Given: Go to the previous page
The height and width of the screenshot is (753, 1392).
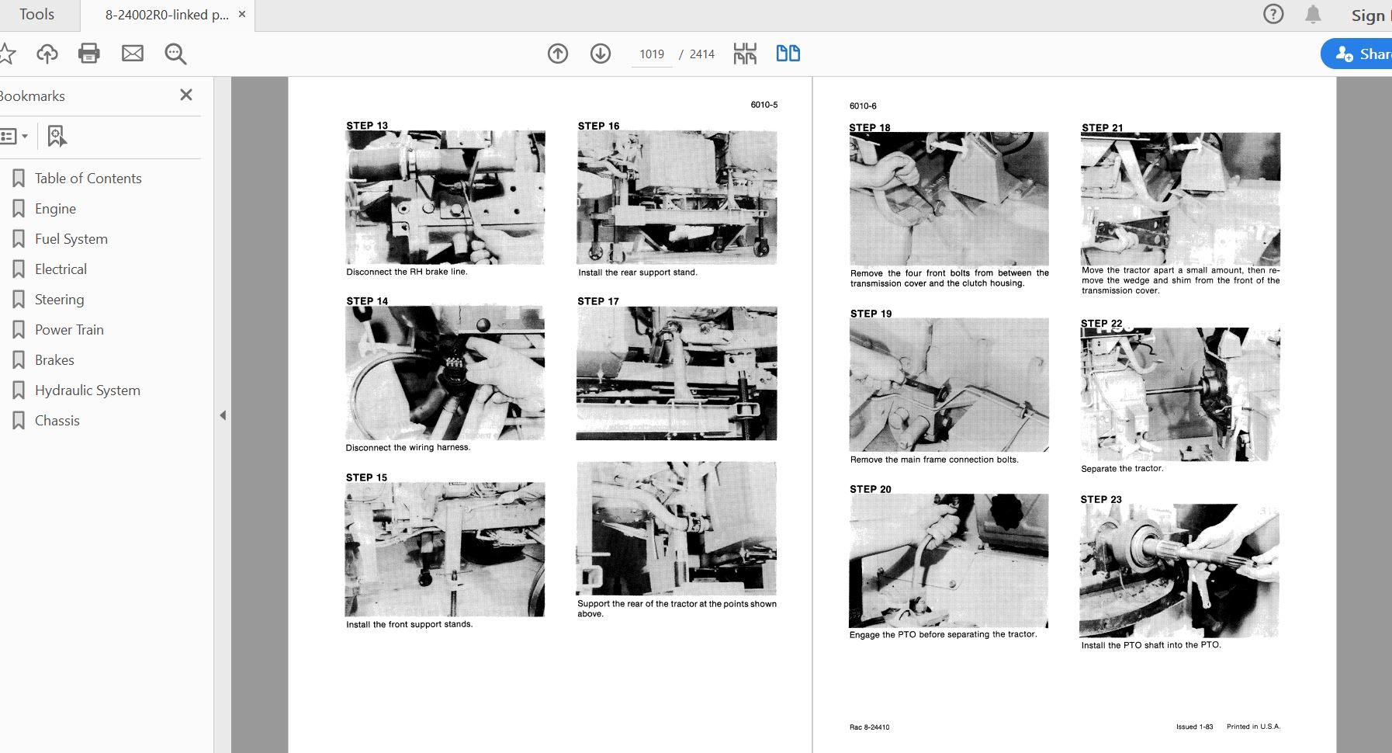Looking at the screenshot, I should click(558, 54).
